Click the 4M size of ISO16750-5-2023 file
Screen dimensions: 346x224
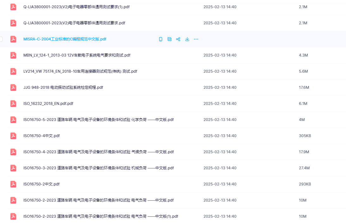(x=302, y=120)
